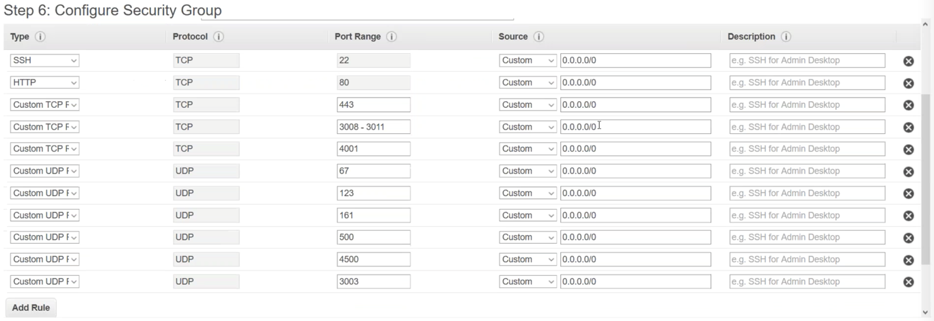Screen dimensions: 934x321
Task: Open Source dropdown for port 443 rule
Action: point(528,105)
